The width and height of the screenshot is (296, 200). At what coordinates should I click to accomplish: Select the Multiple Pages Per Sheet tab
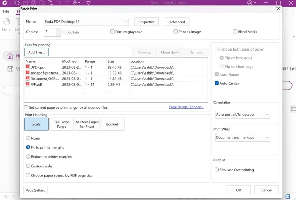[87, 124]
